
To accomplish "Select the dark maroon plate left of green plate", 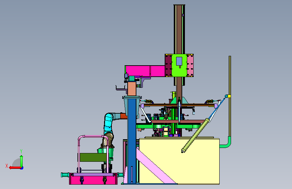I will click(168, 65).
